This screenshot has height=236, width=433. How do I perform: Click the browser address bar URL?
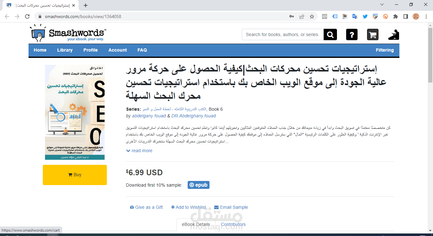pyautogui.click(x=83, y=16)
